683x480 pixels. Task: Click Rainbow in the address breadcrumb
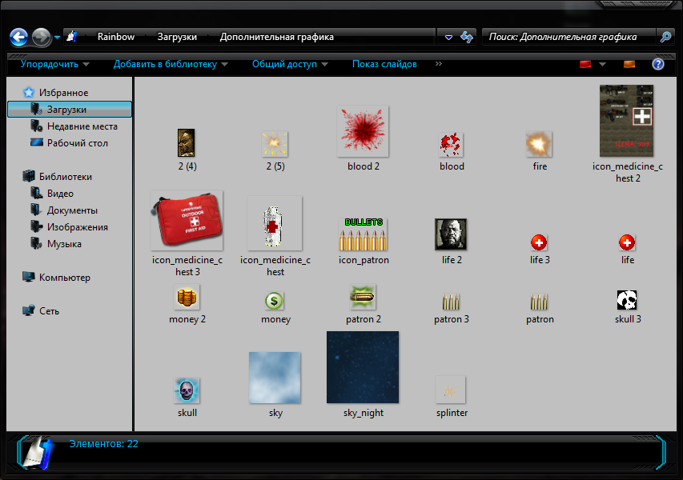point(116,37)
